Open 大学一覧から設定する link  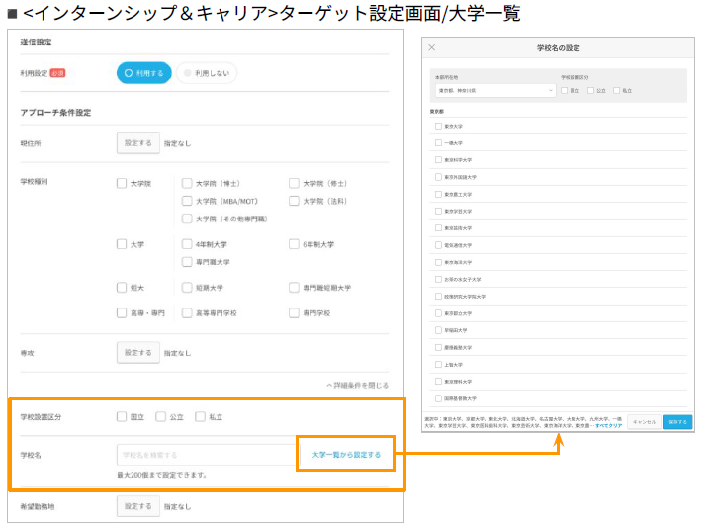(345, 455)
